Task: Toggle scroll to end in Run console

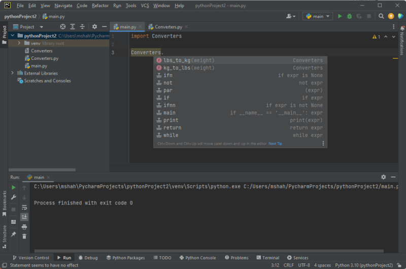Action: [x=24, y=217]
